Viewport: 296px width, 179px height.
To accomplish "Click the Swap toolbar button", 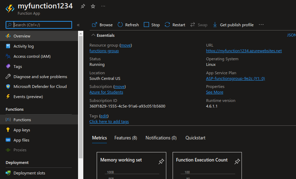I will point(199,25).
